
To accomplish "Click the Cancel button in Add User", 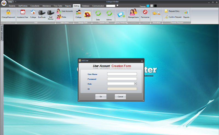I will (x=120, y=97).
